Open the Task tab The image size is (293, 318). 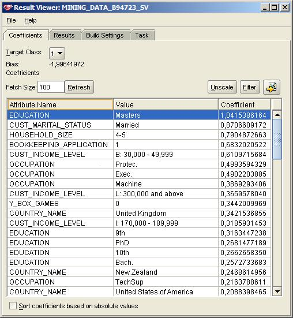pos(142,35)
